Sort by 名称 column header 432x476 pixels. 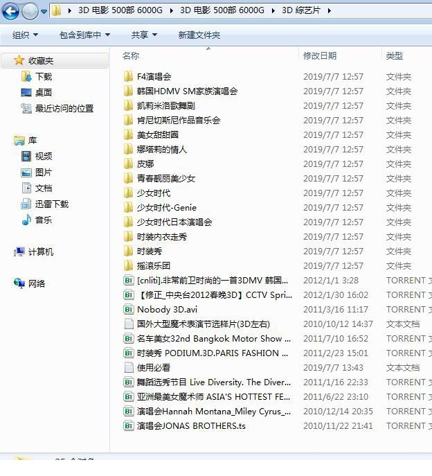pyautogui.click(x=131, y=56)
